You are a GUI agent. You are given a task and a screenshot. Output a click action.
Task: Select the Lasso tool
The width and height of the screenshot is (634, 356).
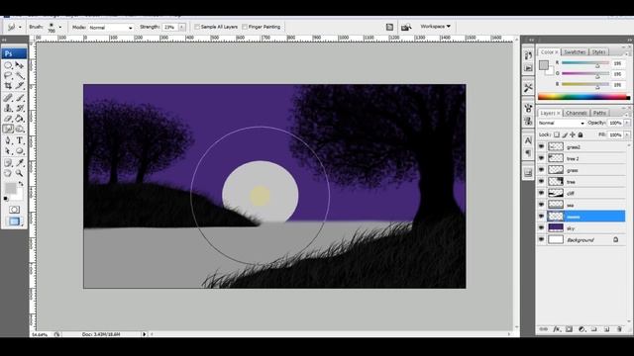[8, 75]
